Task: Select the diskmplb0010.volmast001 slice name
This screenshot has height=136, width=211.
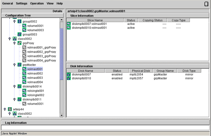Action: point(89,28)
